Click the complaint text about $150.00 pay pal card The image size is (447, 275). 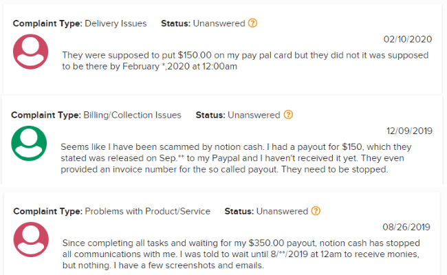[246, 60]
